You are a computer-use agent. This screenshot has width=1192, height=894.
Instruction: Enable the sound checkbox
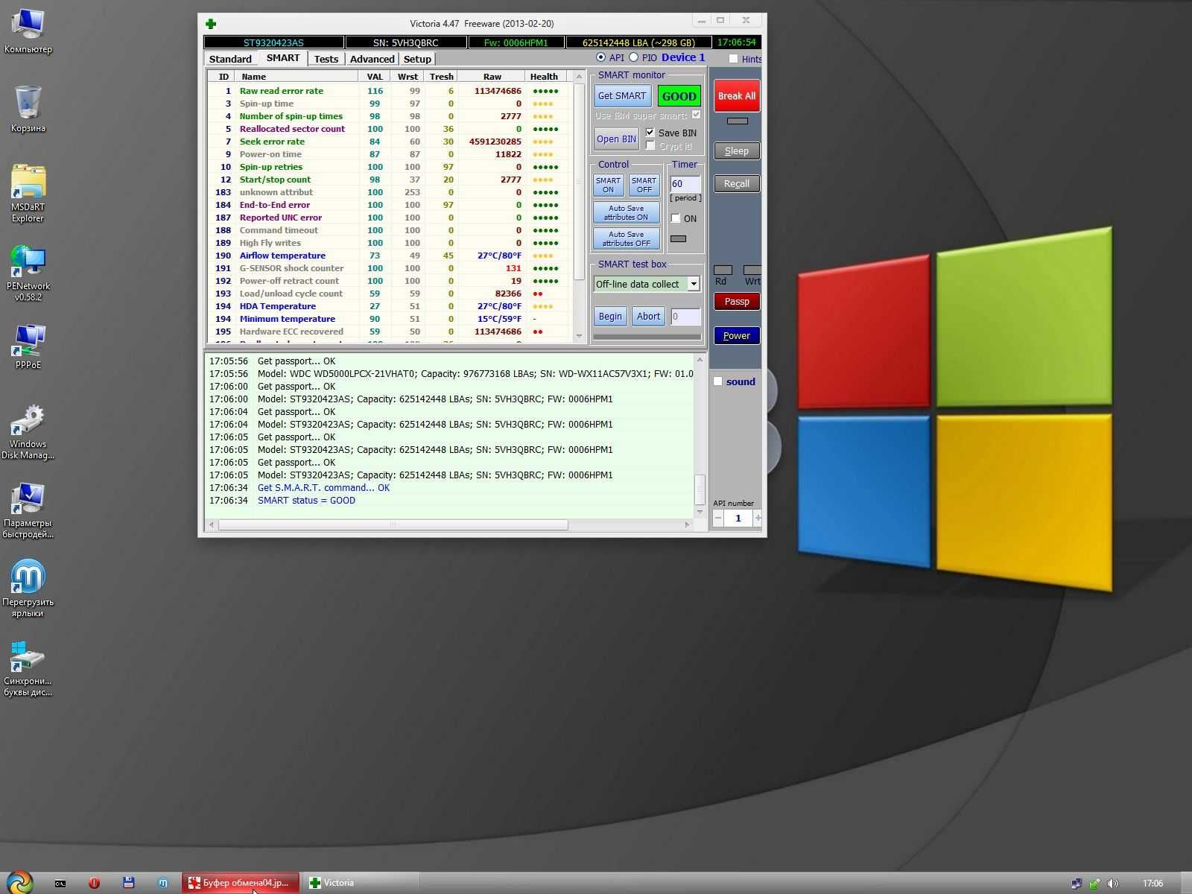point(718,381)
